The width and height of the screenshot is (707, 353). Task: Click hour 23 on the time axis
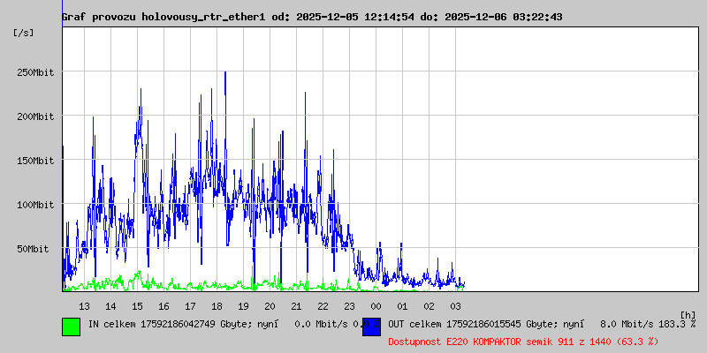(x=349, y=305)
